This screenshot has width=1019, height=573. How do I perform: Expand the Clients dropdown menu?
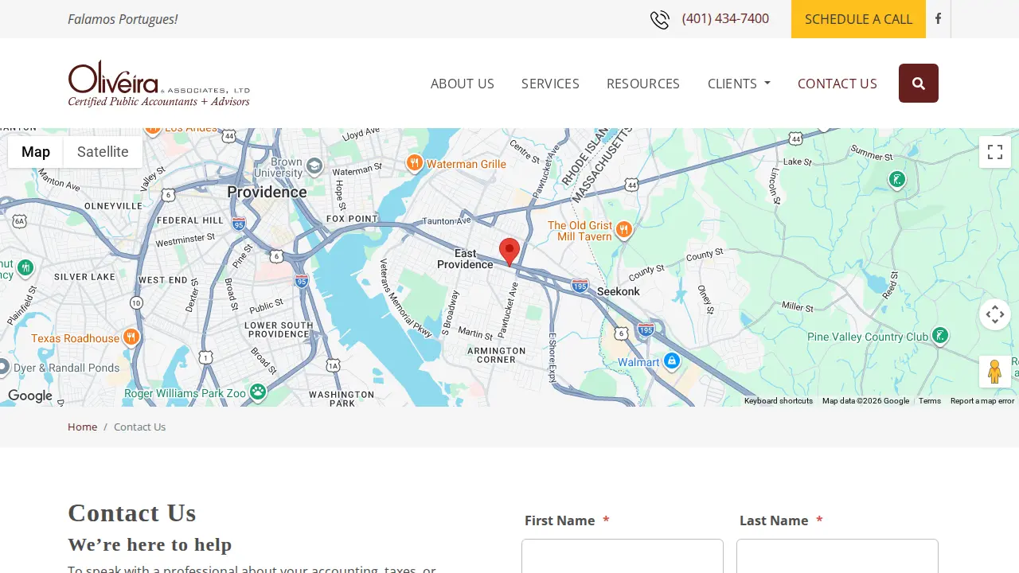click(739, 84)
